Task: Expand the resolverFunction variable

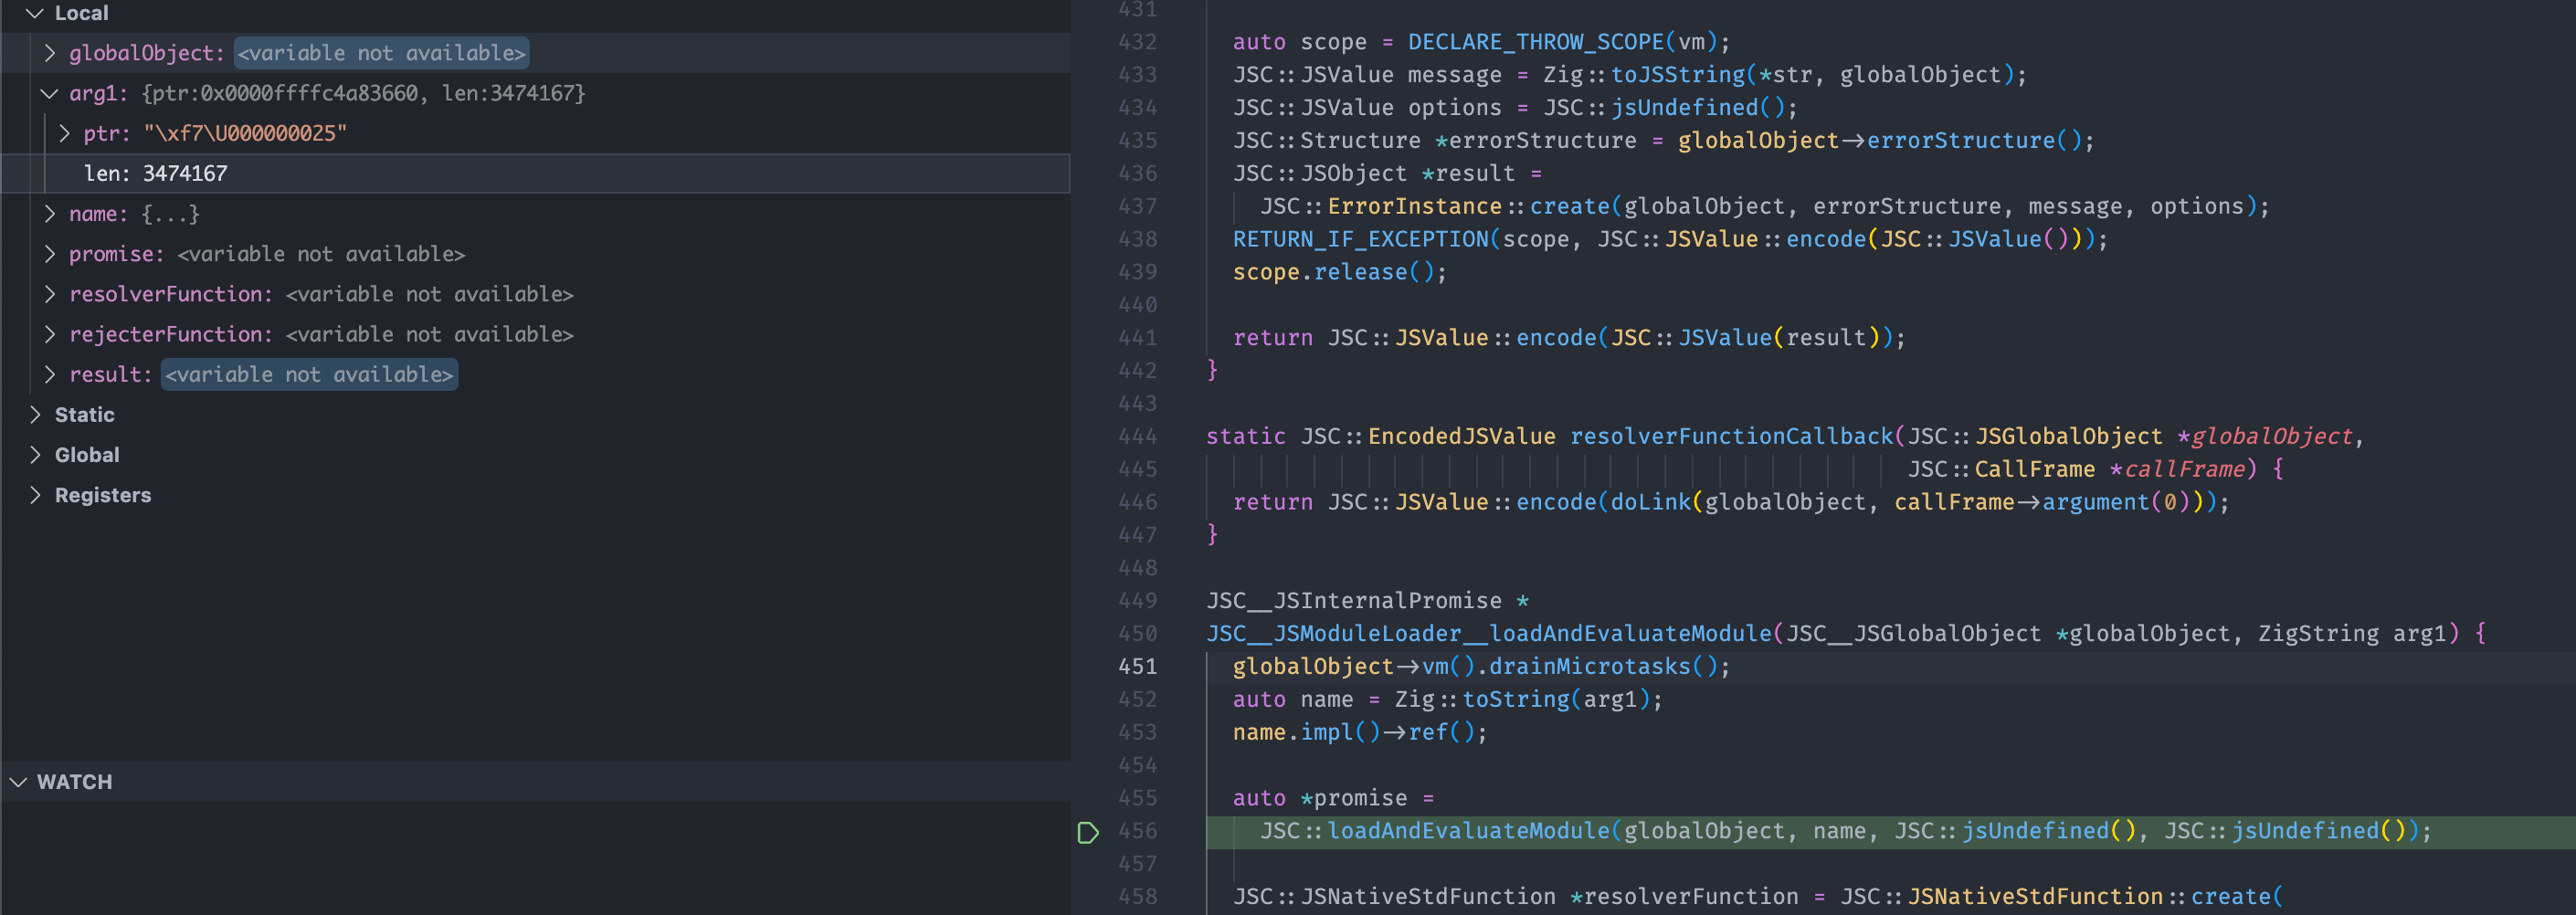Action: click(49, 293)
